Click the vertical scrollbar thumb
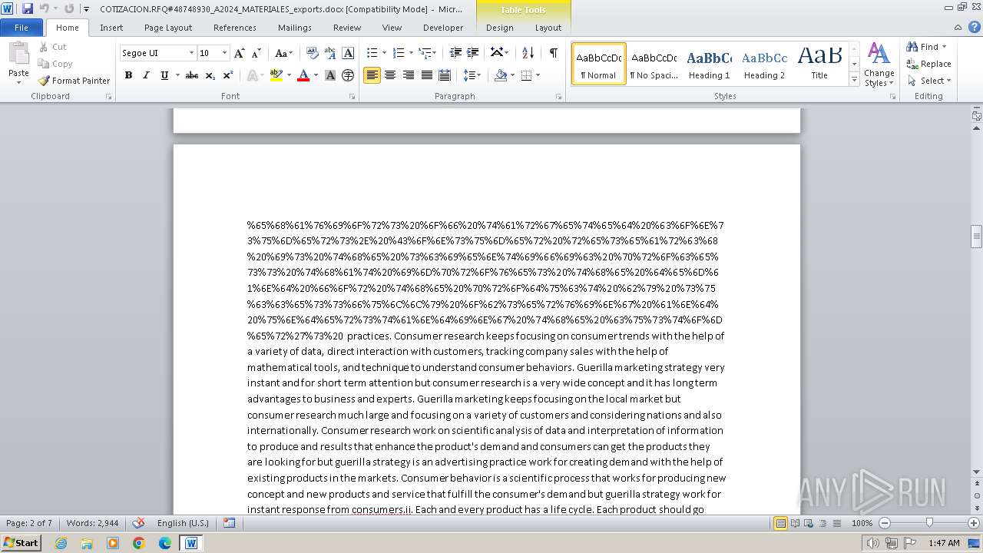The image size is (983, 553). (977, 237)
